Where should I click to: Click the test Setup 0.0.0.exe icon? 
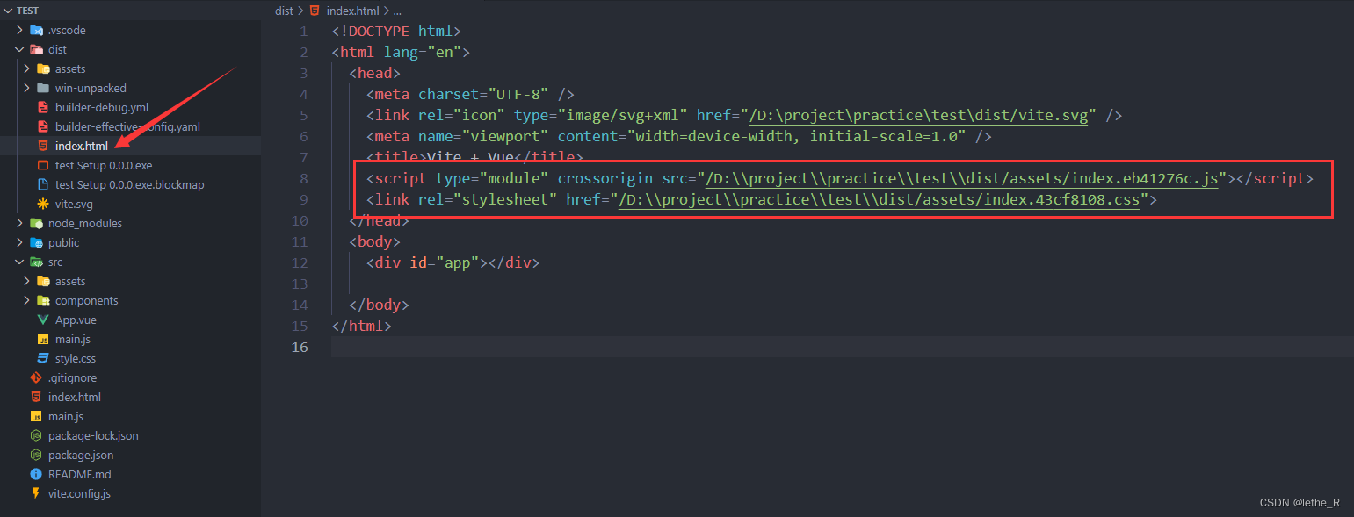click(43, 165)
